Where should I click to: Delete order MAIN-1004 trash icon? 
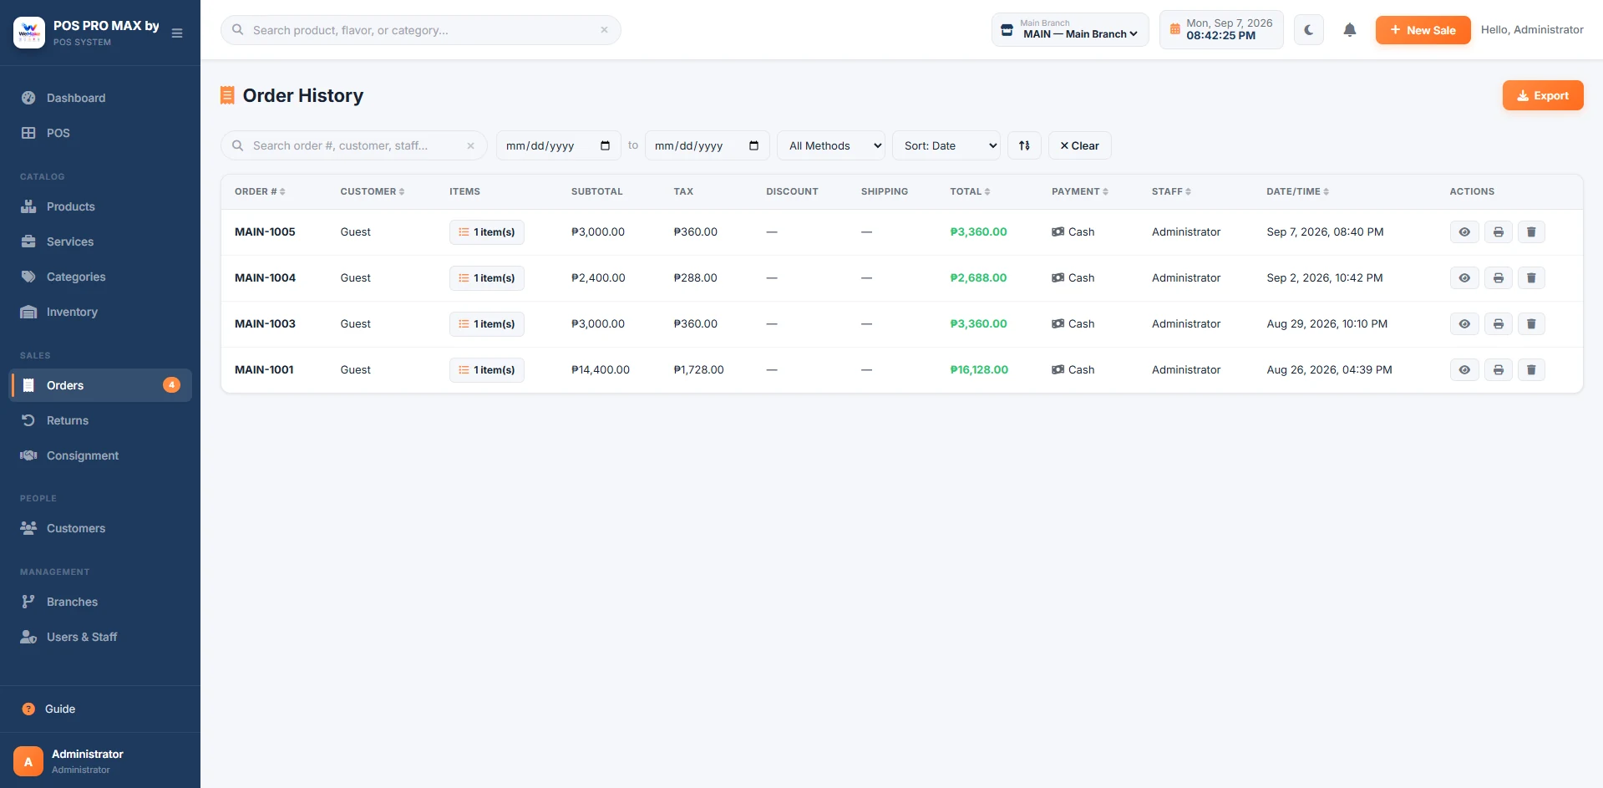coord(1531,278)
